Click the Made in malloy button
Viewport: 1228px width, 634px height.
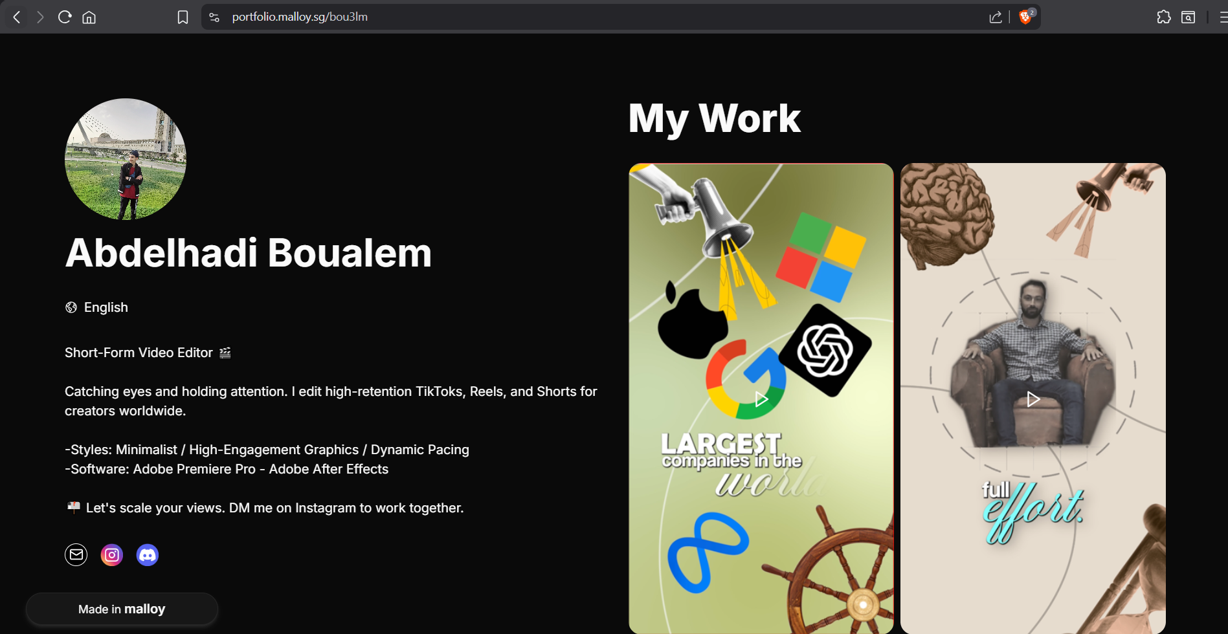point(122,609)
